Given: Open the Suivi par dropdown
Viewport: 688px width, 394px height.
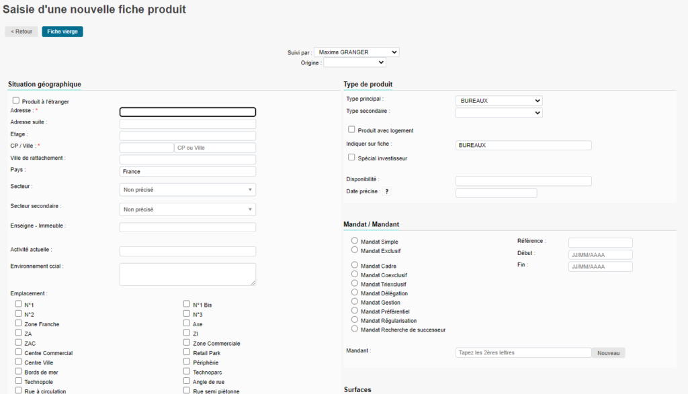Looking at the screenshot, I should click(x=356, y=52).
